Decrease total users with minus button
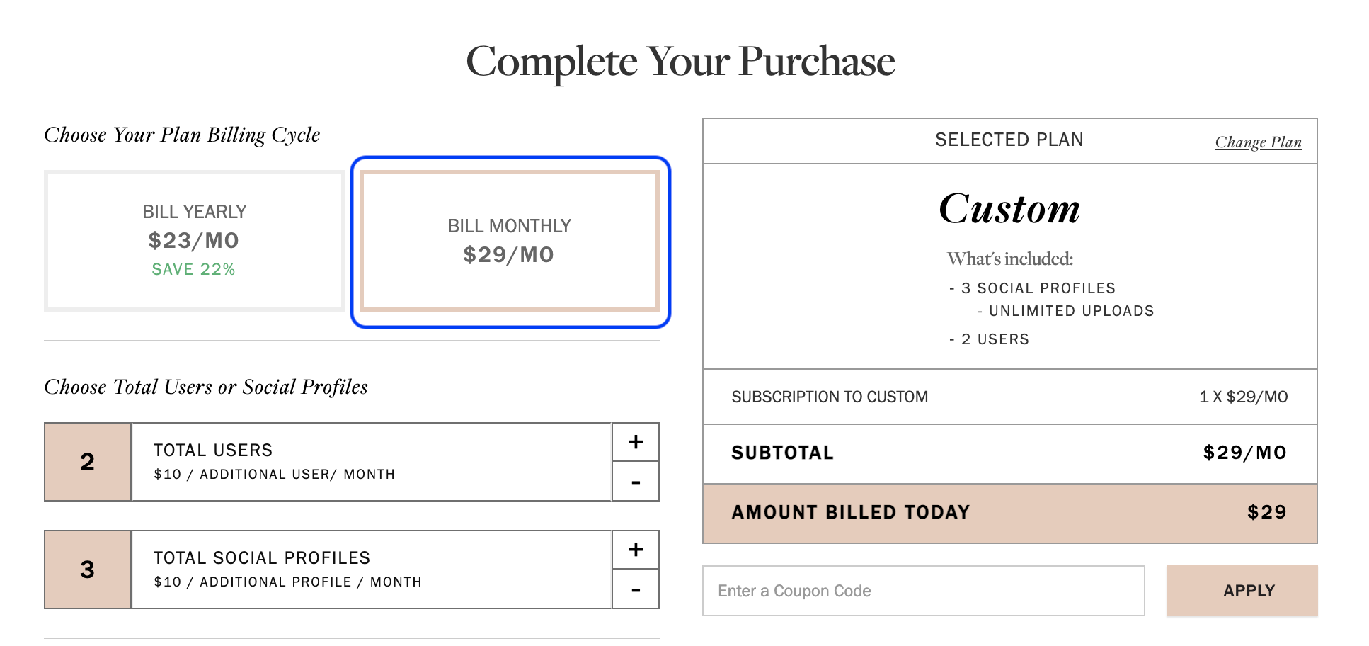 636,482
